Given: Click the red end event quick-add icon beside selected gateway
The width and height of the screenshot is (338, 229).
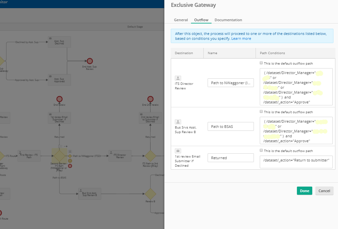Looking at the screenshot, I should point(70,166).
